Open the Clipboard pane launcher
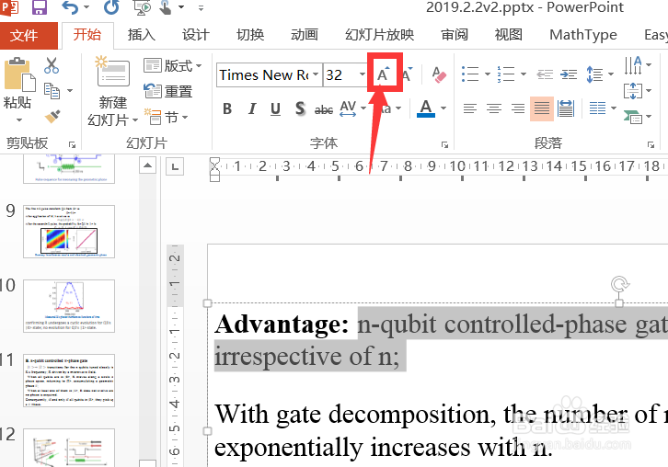Viewport: 668px width, 467px height. (72, 145)
